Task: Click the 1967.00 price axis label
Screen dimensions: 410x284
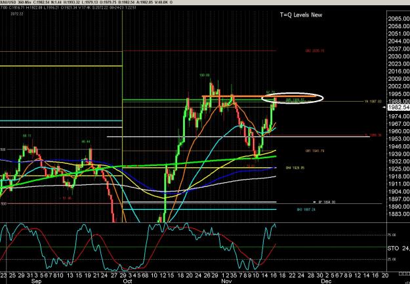Action: [x=399, y=124]
